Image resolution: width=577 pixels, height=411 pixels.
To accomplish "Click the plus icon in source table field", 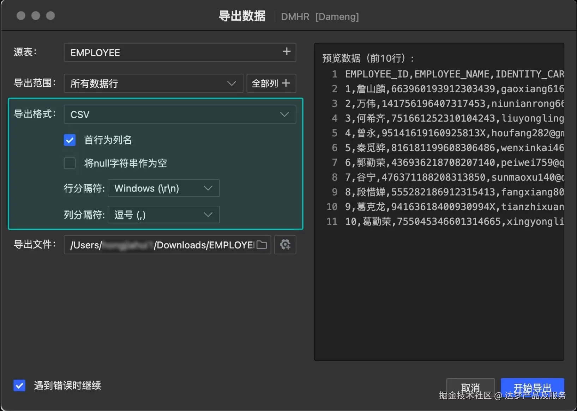I will (x=287, y=52).
